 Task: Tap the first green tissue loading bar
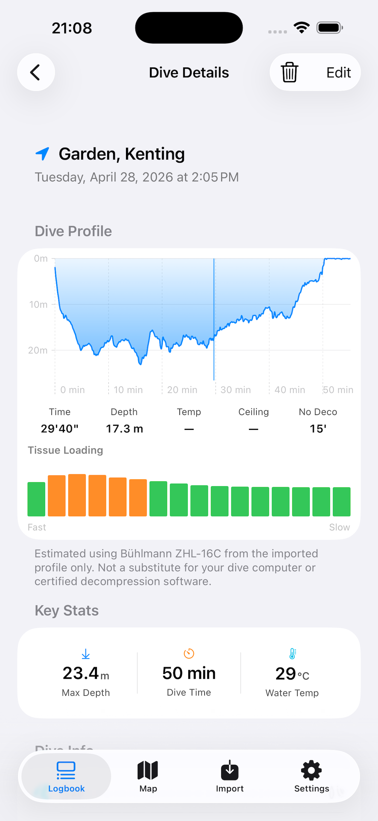(x=36, y=499)
